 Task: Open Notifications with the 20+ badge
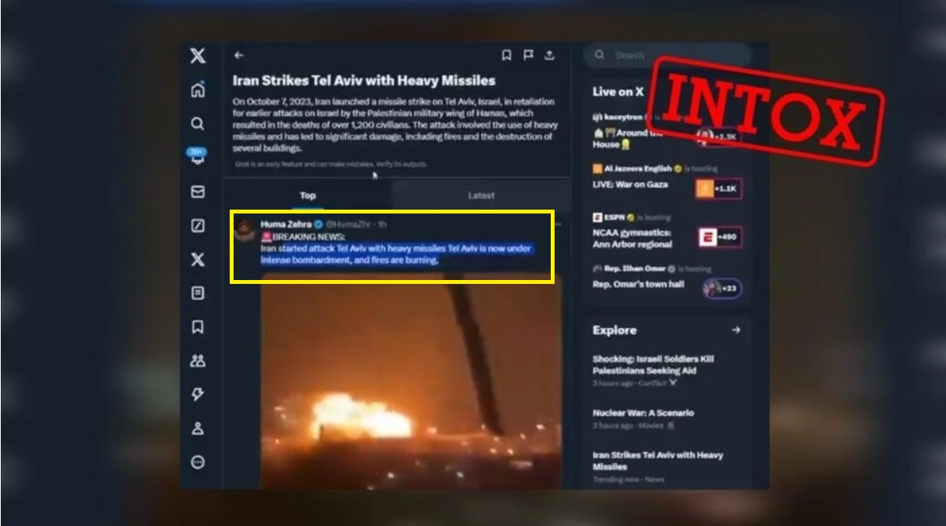pyautogui.click(x=197, y=156)
